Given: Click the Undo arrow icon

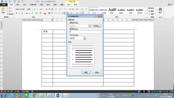Looking at the screenshot, I should click(10, 1).
